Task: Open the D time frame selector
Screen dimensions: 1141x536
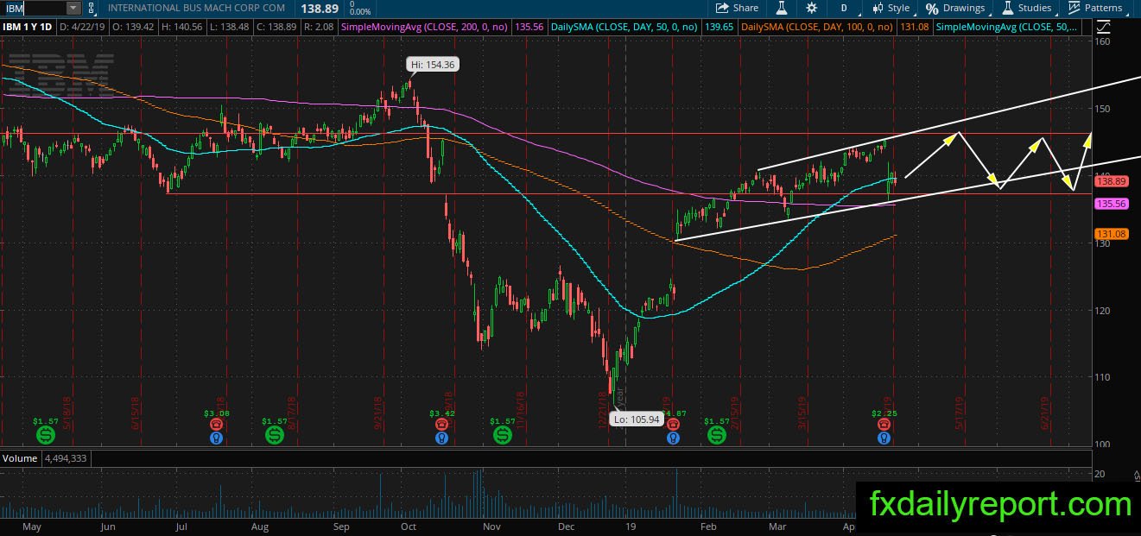Action: pos(844,8)
